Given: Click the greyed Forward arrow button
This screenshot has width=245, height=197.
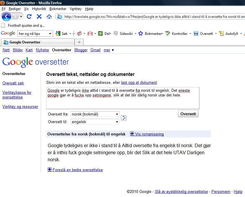Looking at the screenshot, I should [x=15, y=16].
